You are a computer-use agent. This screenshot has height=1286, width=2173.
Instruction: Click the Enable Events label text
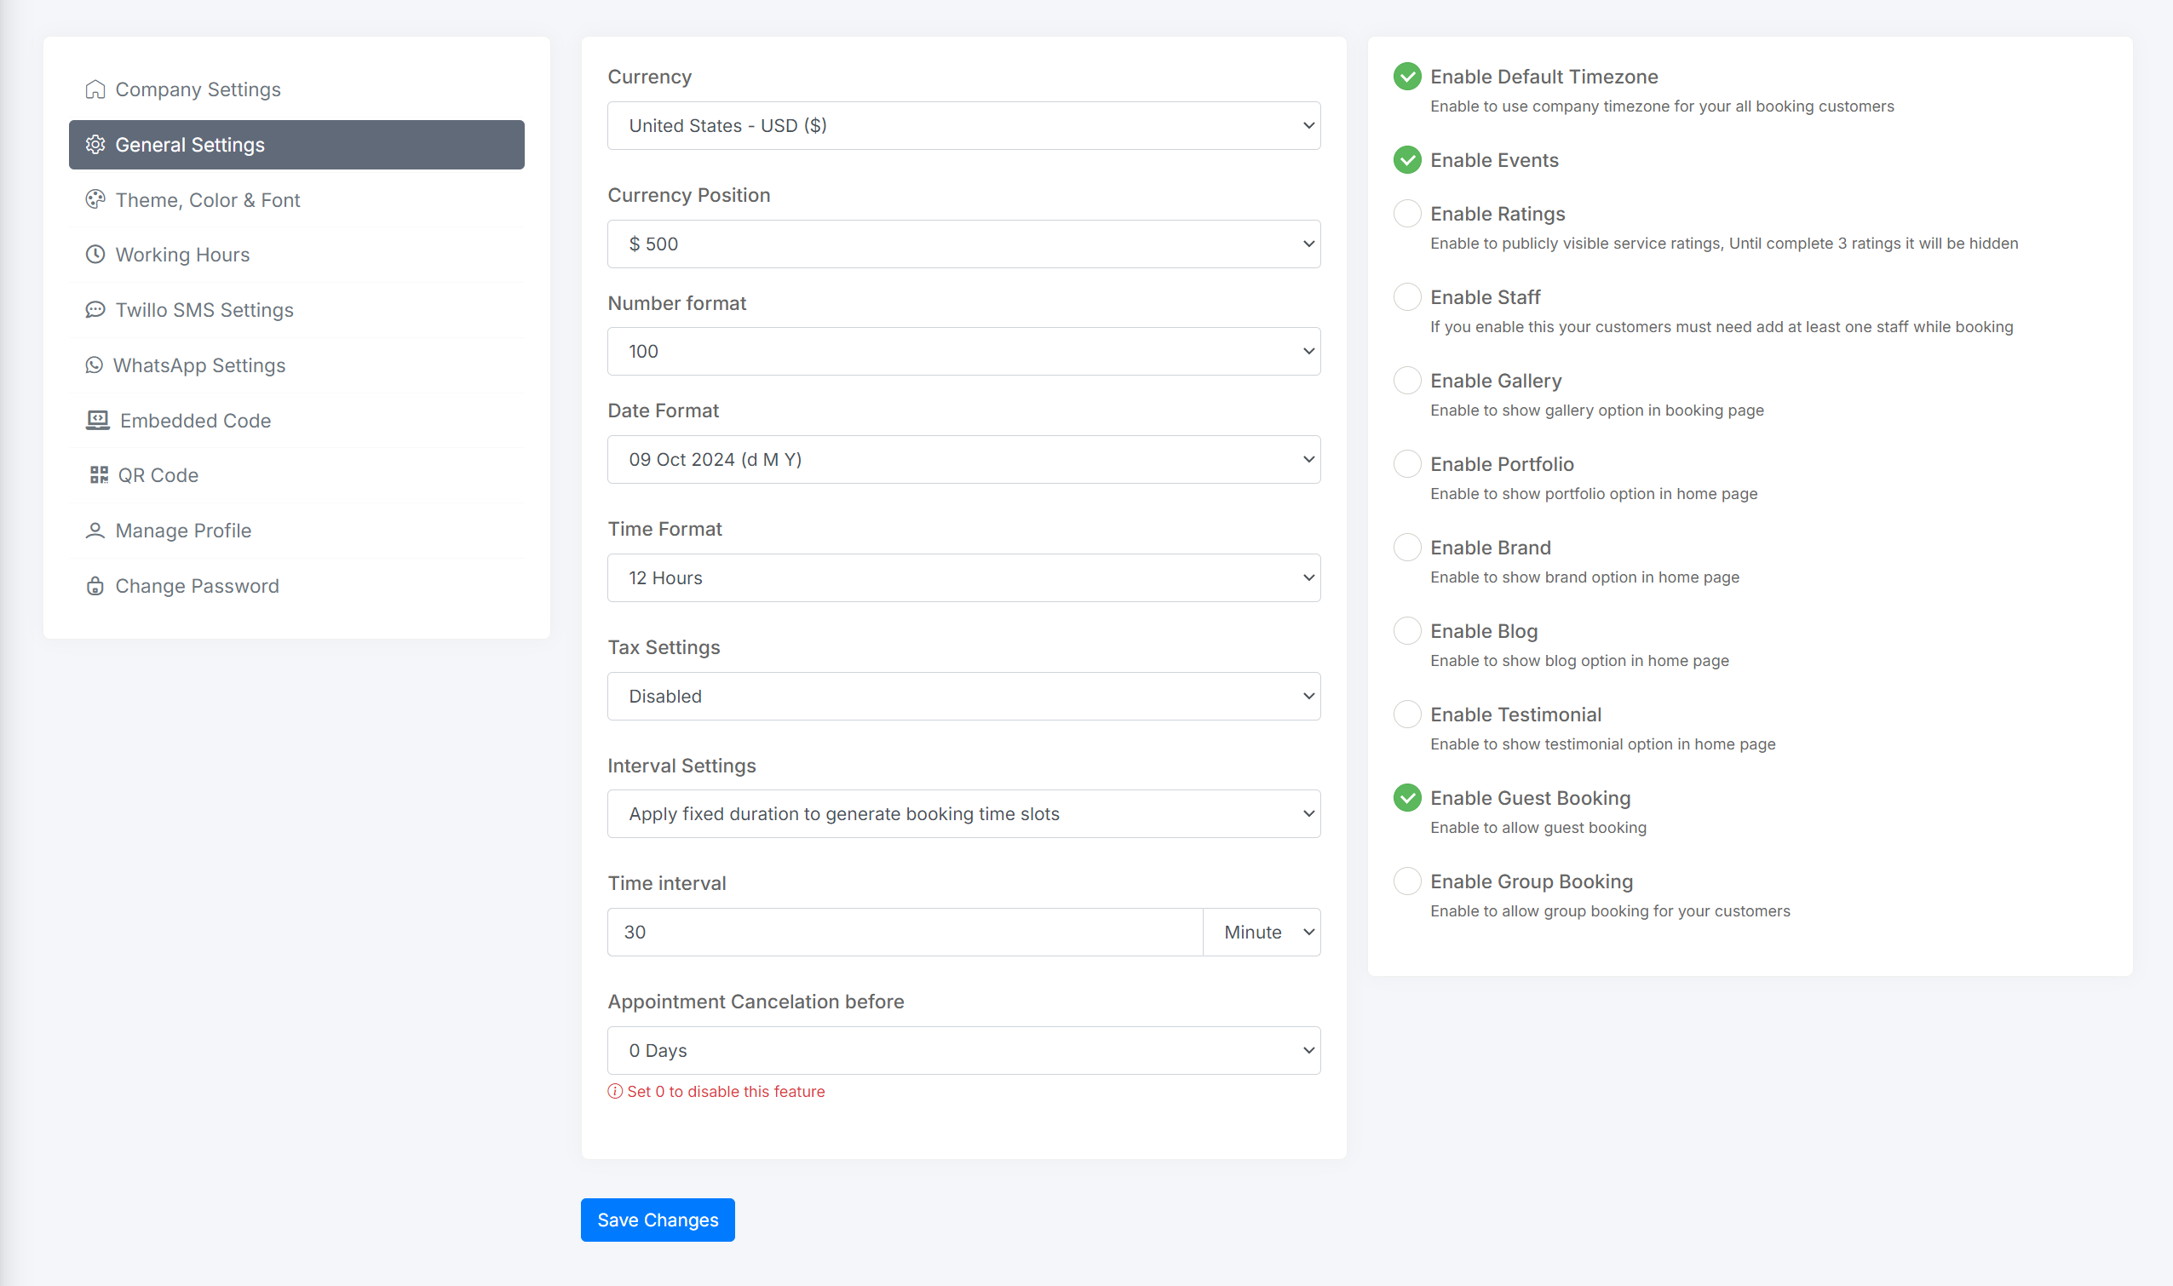[x=1494, y=160]
